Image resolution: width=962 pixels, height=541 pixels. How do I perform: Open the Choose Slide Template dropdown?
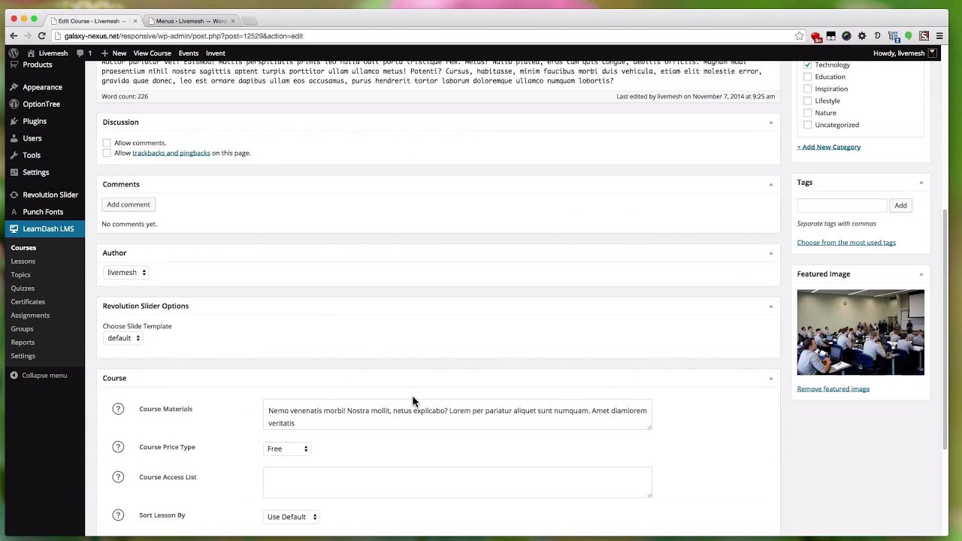[123, 338]
